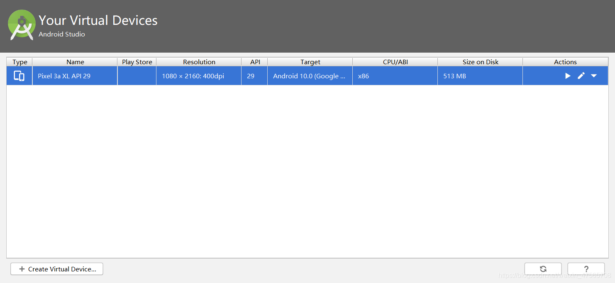The image size is (615, 283).
Task: Launch the Pixel 3a XL emulator with play icon
Action: click(568, 76)
